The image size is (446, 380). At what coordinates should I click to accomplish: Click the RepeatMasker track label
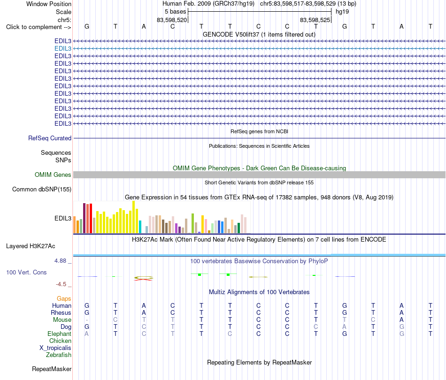coord(52,369)
